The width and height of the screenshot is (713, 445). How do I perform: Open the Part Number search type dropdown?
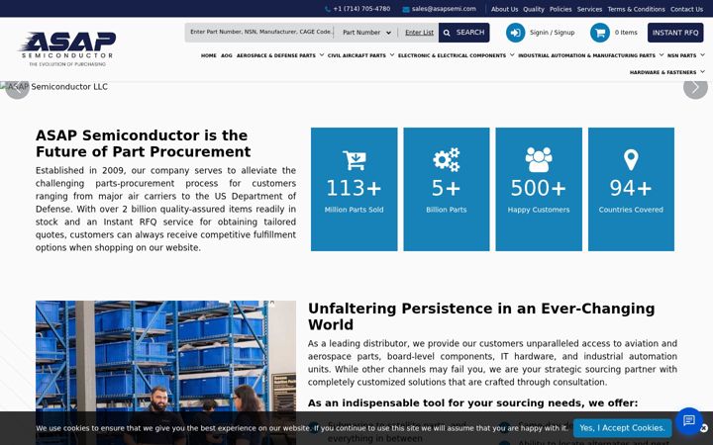366,33
